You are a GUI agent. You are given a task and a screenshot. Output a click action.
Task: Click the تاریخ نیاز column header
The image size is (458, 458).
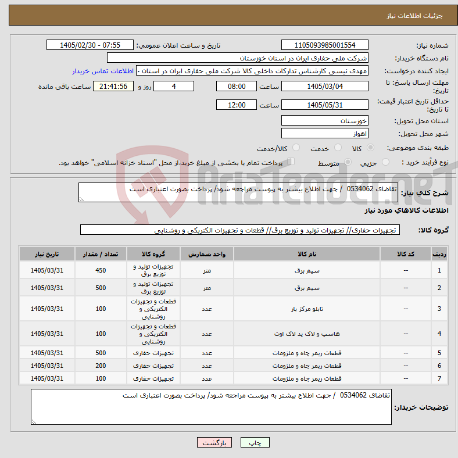point(46,254)
